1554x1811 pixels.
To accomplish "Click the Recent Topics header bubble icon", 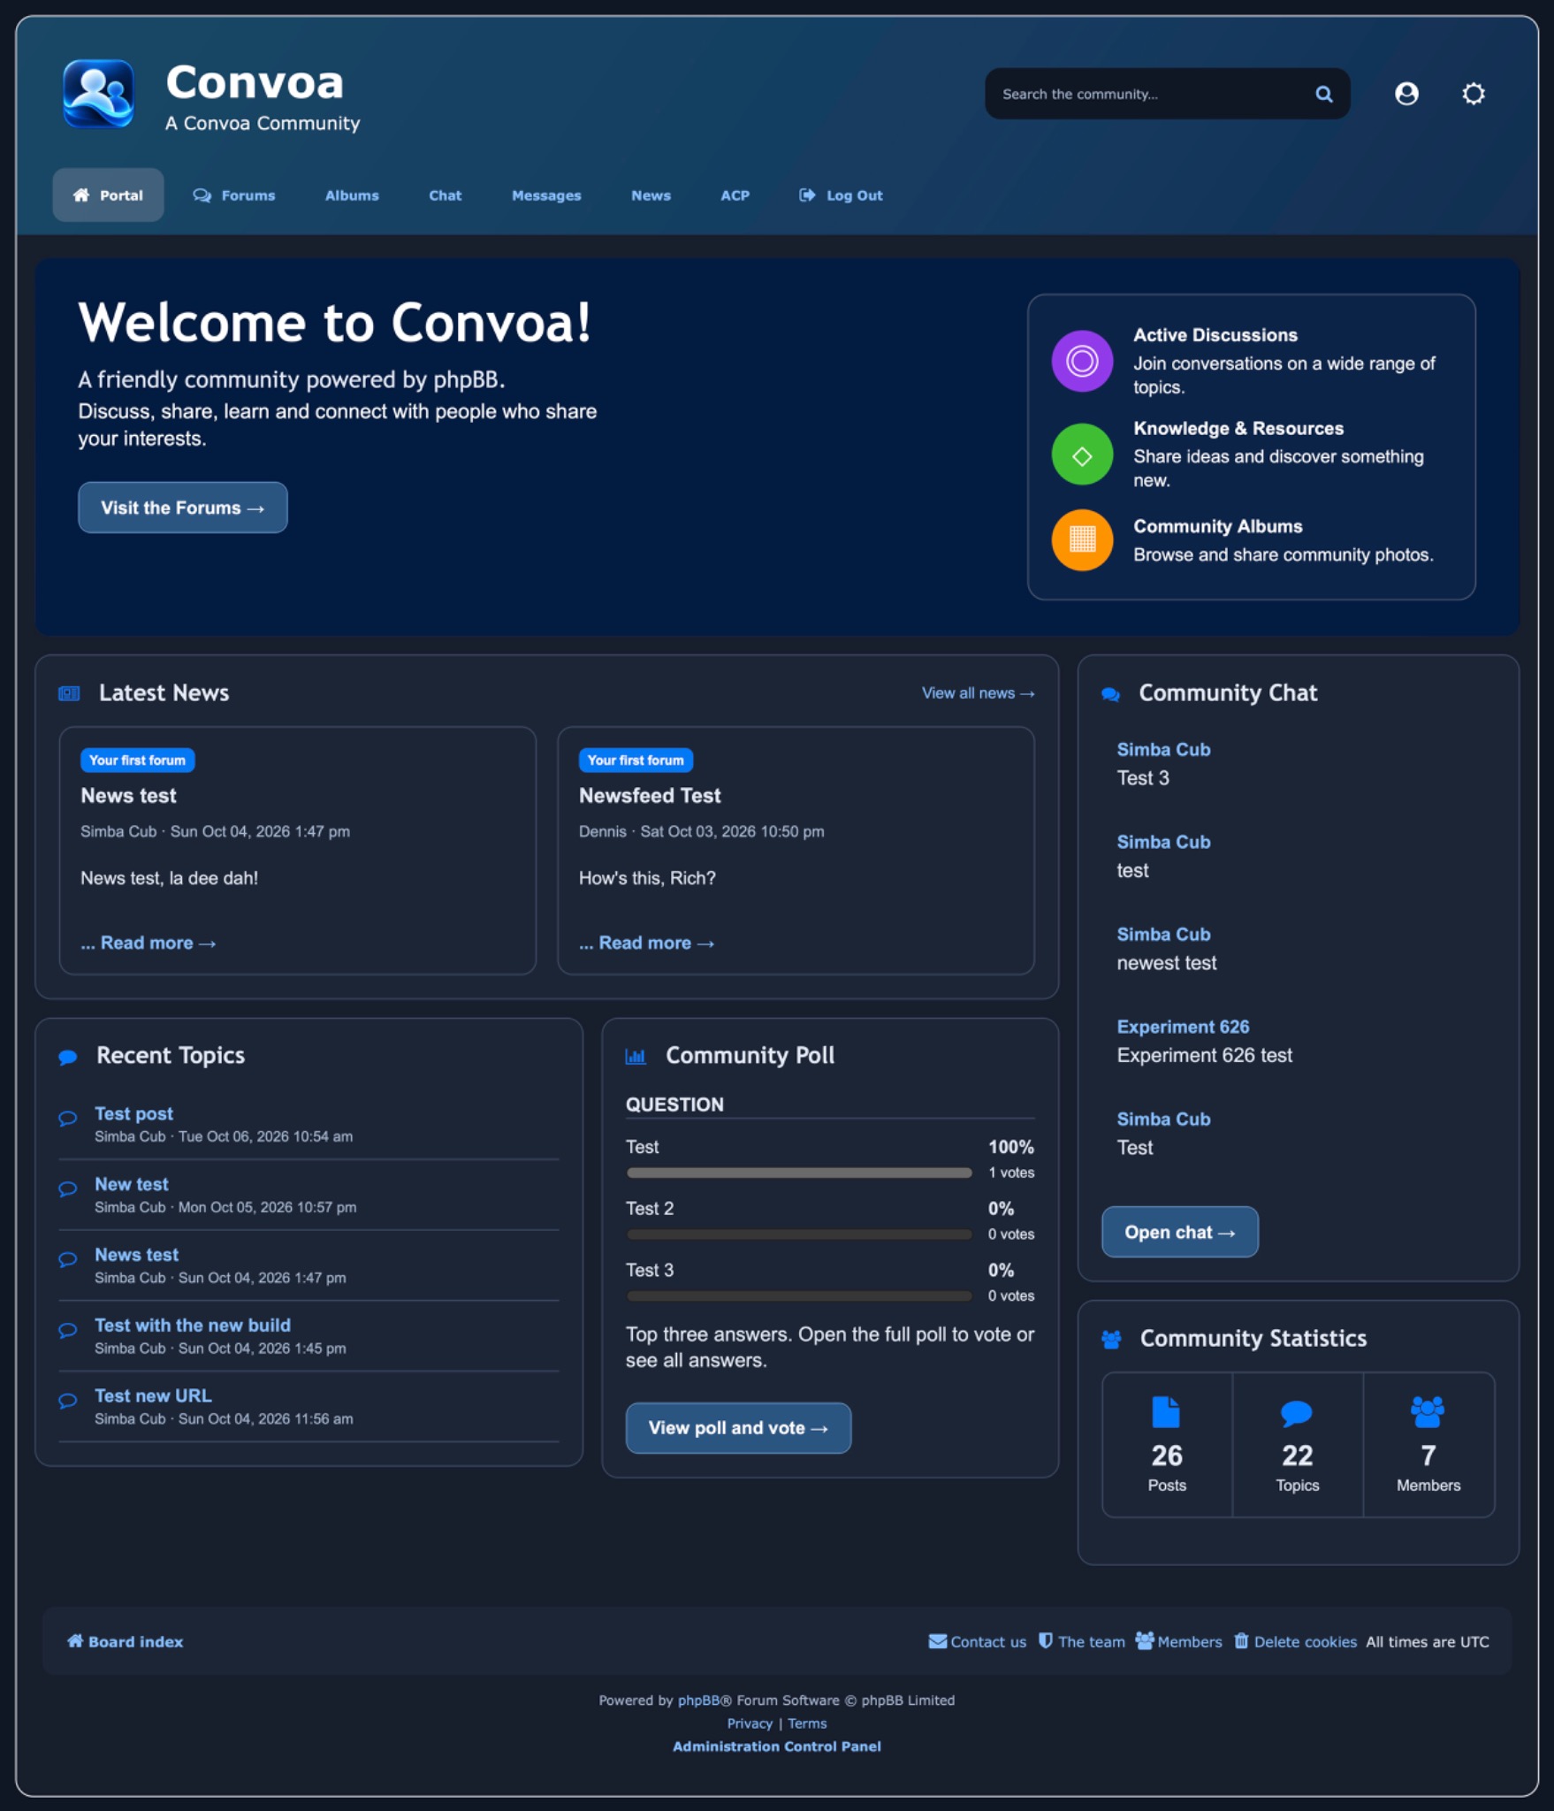I will pos(68,1057).
